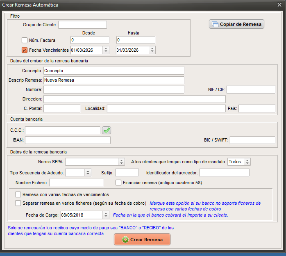Focus the C.C.C. account field
Image resolution: width=286 pixels, height=256 pixels.
point(63,130)
